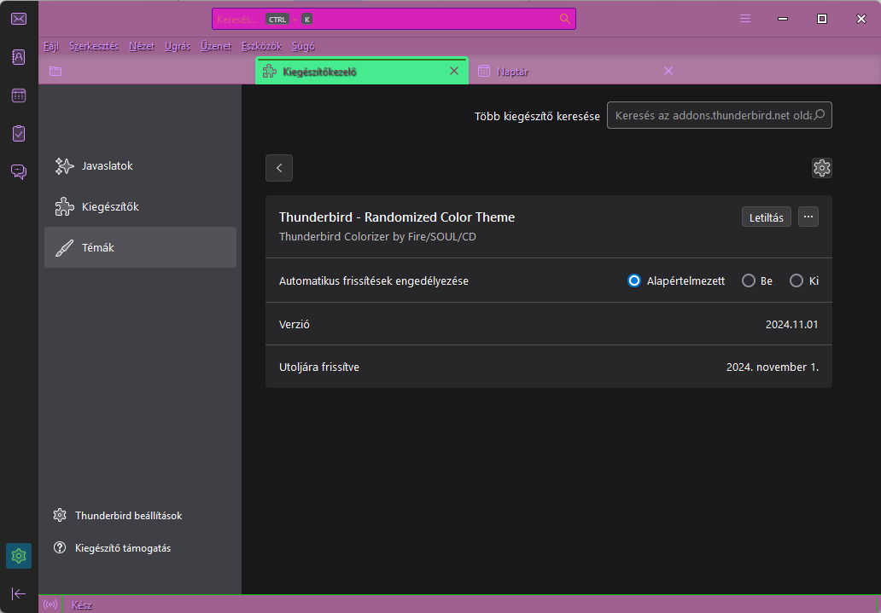Click the folder icon mail tab
Screen dimensions: 881x613
(x=55, y=72)
